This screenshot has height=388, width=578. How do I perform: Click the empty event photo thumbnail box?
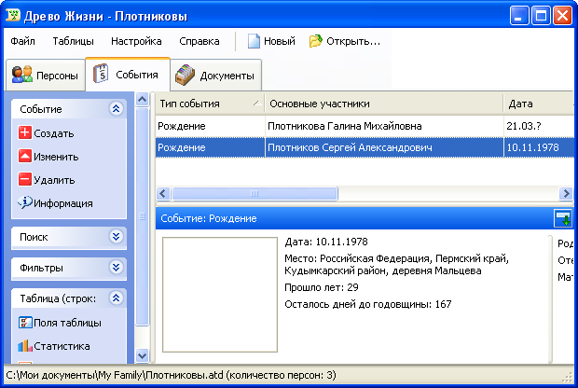point(220,295)
